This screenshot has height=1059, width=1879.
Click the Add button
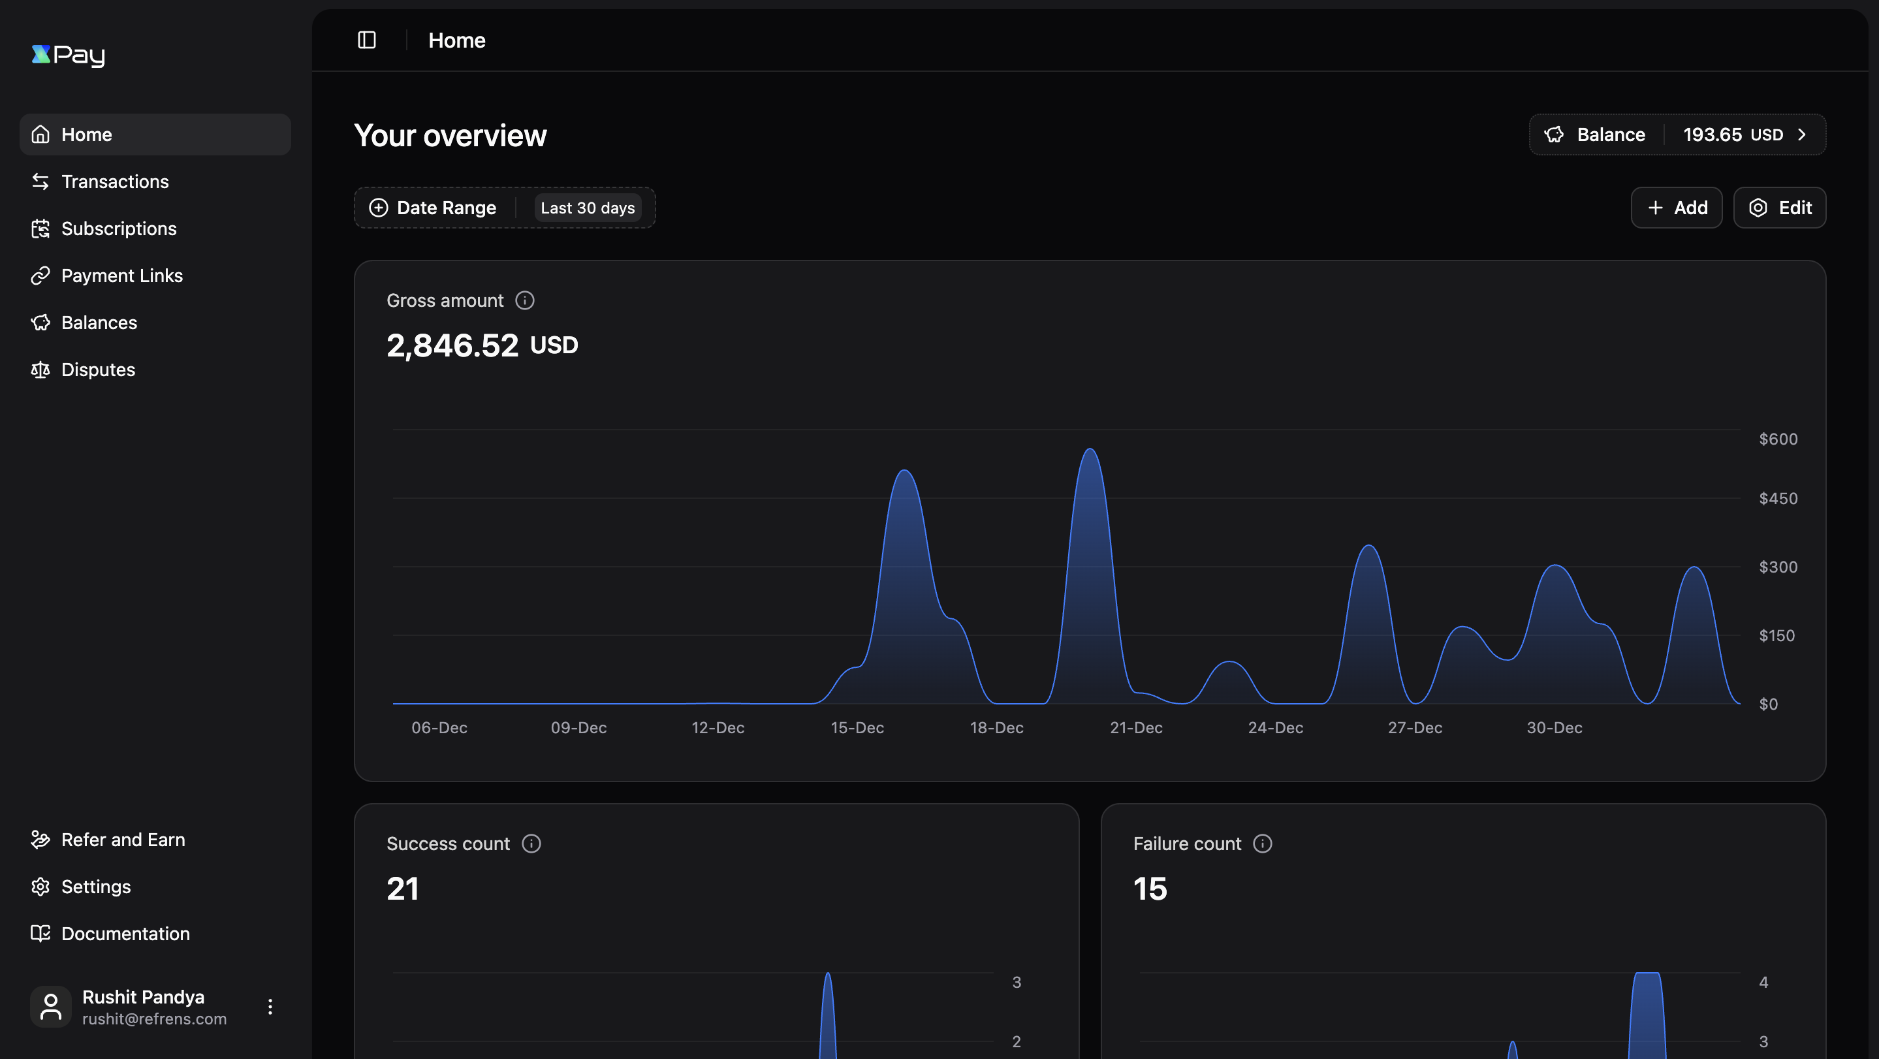(1676, 207)
